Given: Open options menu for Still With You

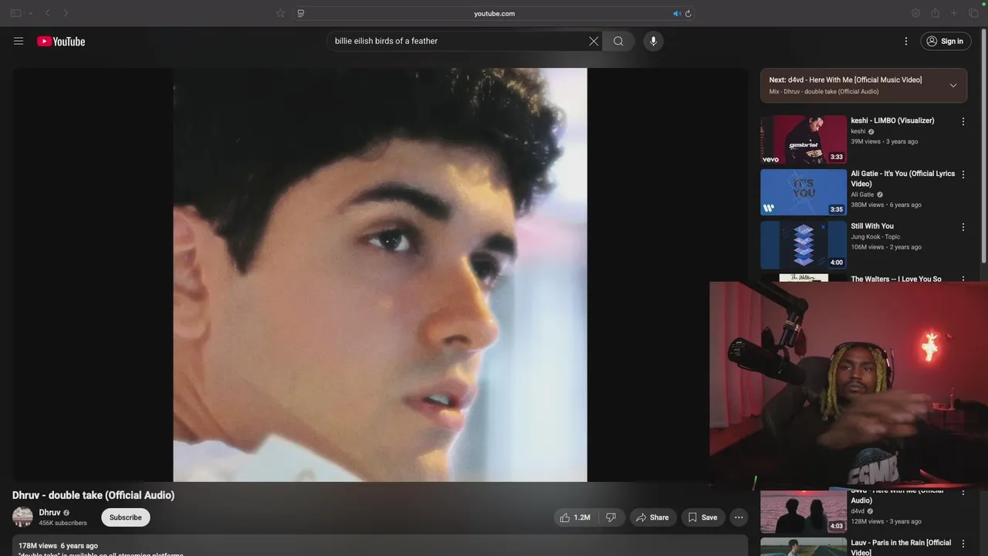Looking at the screenshot, I should click(963, 227).
